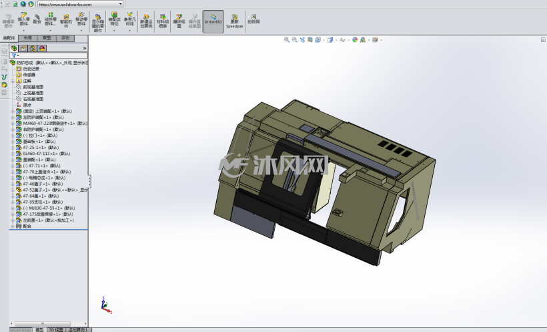This screenshot has width=547, height=332.
Task: Click Update Speedpak icon
Action: click(234, 21)
